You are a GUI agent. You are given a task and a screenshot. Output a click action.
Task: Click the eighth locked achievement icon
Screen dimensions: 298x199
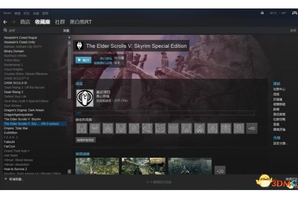point(173,128)
